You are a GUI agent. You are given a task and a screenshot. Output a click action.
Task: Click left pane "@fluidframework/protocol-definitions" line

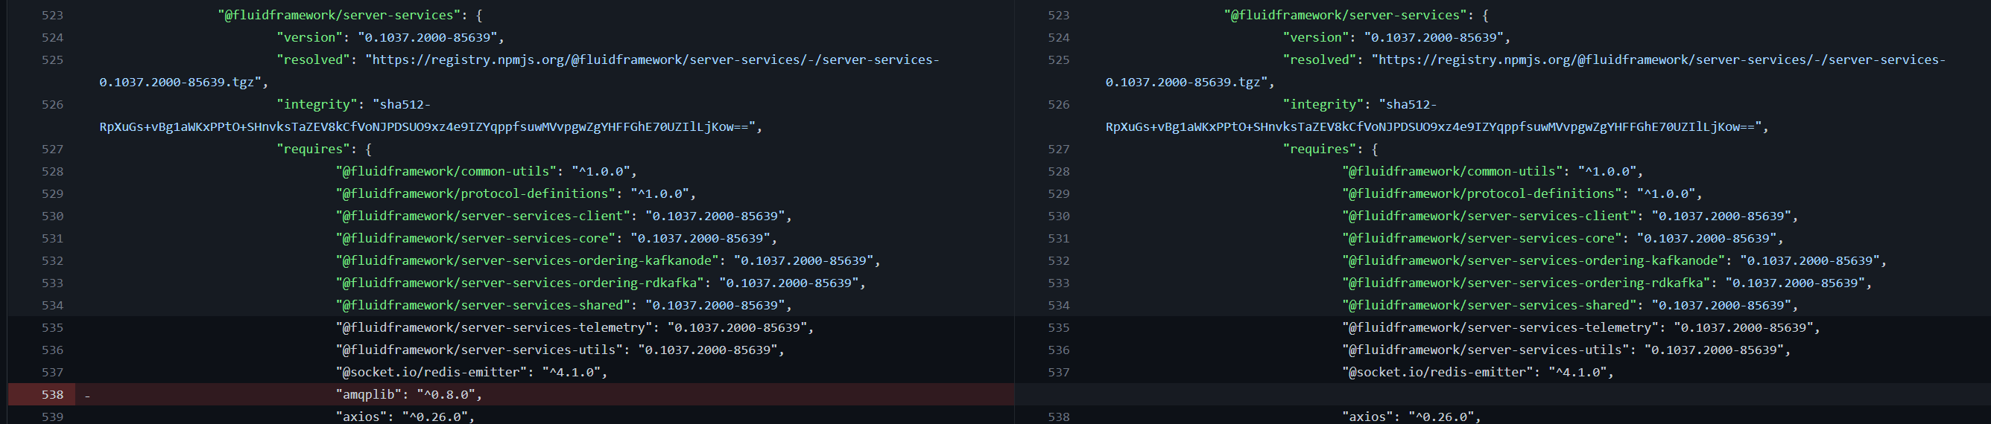(x=516, y=194)
